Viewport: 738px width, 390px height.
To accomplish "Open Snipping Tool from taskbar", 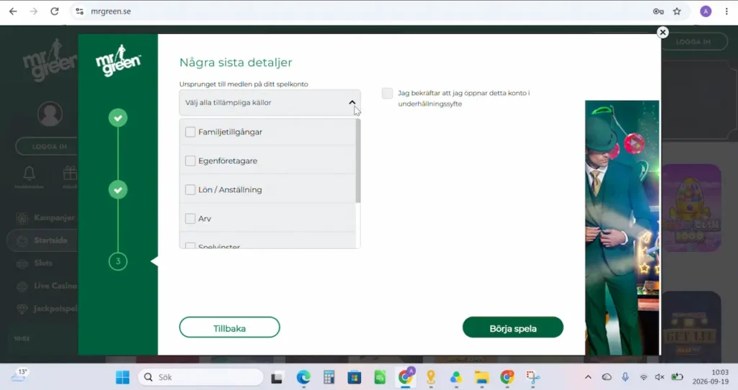I will pos(533,377).
